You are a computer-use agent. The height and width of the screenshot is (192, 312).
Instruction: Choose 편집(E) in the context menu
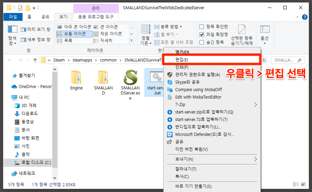click(212, 60)
